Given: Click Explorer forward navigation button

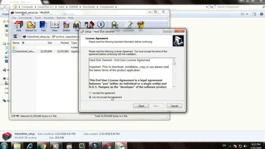Looking at the screenshot, I should point(7,7).
